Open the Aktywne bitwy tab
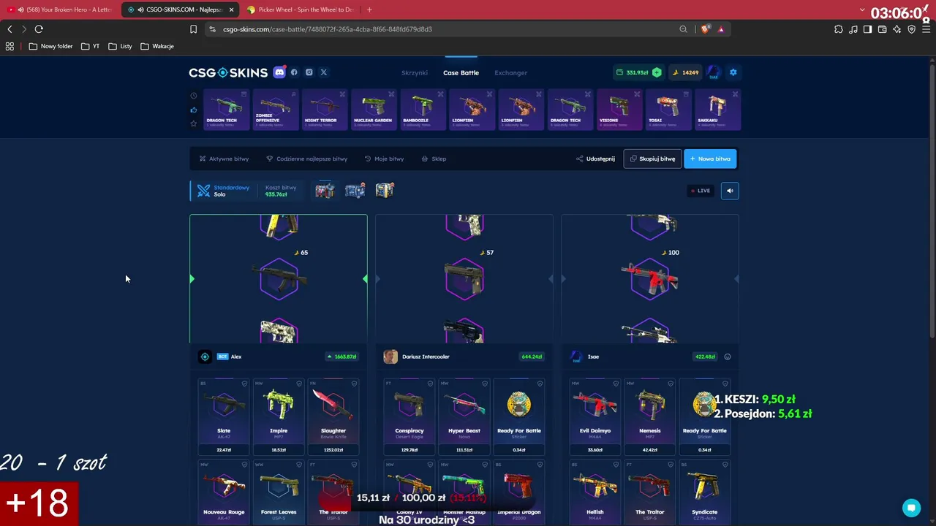Screen dimensions: 936x526 click(224, 159)
